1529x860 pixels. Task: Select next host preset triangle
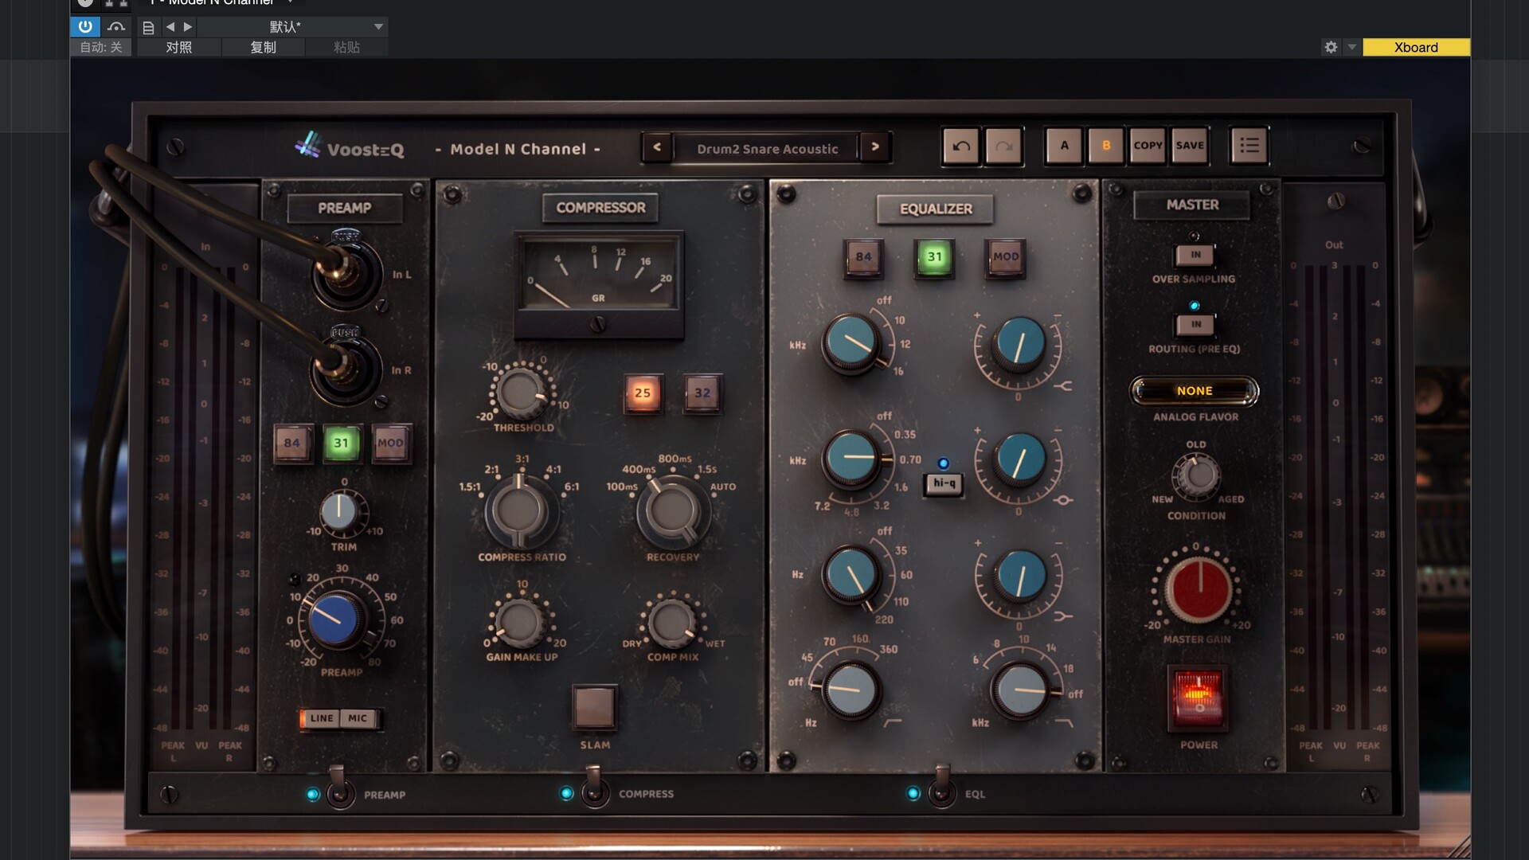(188, 27)
